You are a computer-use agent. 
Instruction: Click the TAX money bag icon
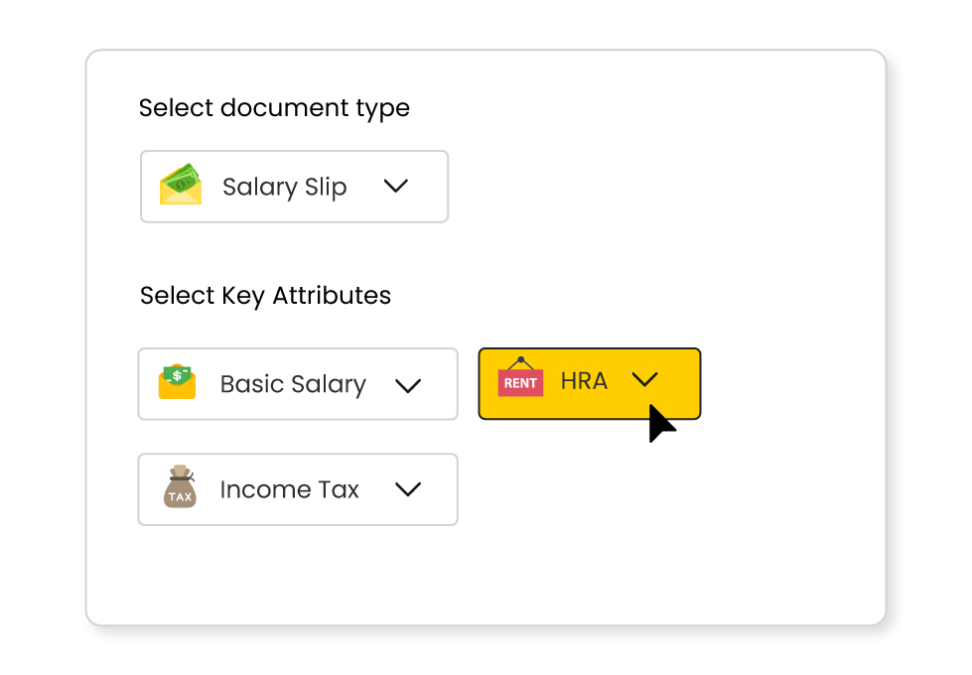coord(180,488)
